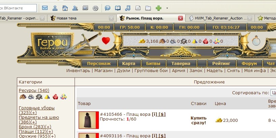This screenshot has width=276, height=138.
Task: Go to Инвентарь link
Action: [78, 71]
